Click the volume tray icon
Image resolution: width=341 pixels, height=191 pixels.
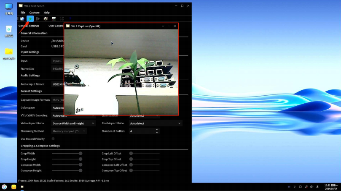[311, 187]
